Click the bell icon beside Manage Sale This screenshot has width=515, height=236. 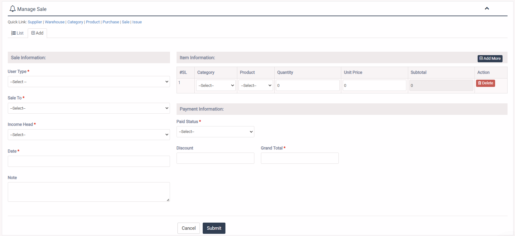point(12,9)
